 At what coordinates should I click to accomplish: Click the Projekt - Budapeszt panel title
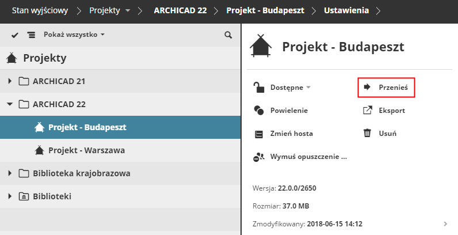[343, 47]
